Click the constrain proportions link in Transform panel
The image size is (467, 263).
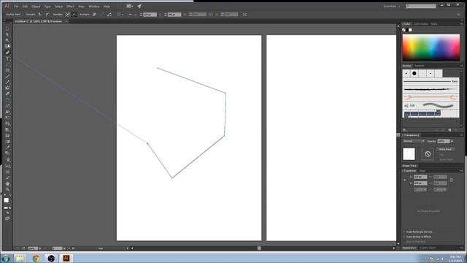pyautogui.click(x=451, y=180)
